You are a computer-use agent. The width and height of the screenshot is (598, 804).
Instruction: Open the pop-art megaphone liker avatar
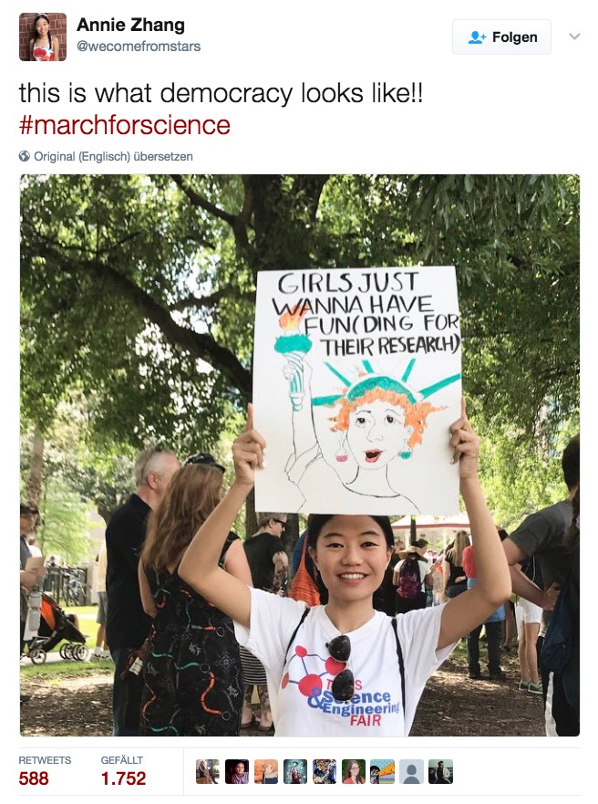[x=383, y=772]
